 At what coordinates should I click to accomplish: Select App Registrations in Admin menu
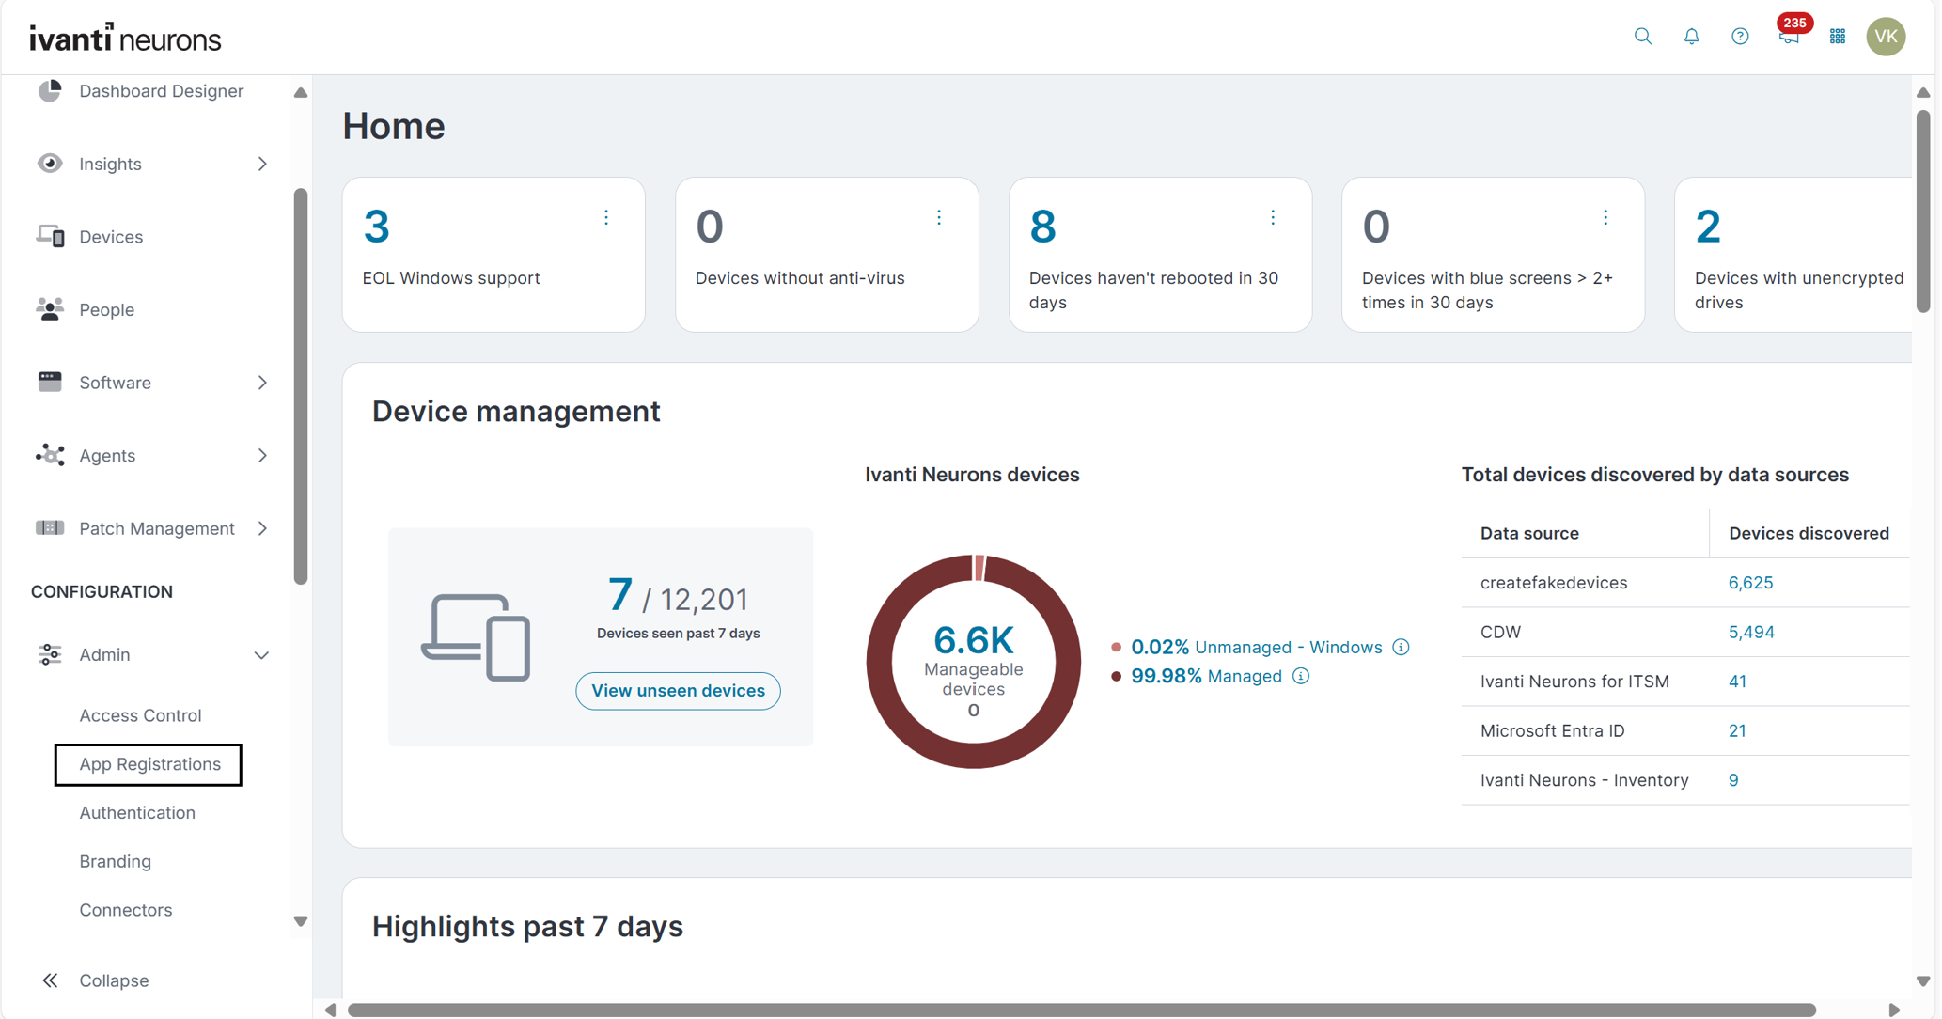pyautogui.click(x=149, y=764)
